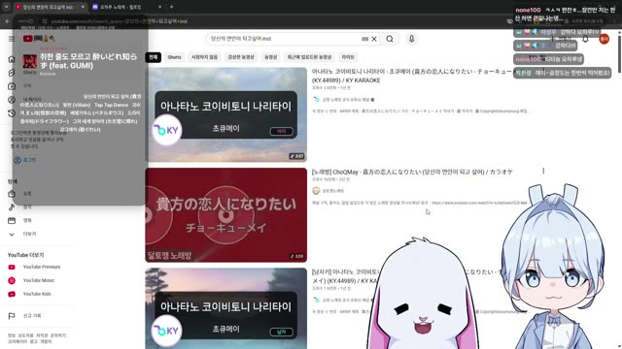Select the '최근에 업로드된 동영상' filter chip
This screenshot has height=349, width=622.
pyautogui.click(x=309, y=57)
